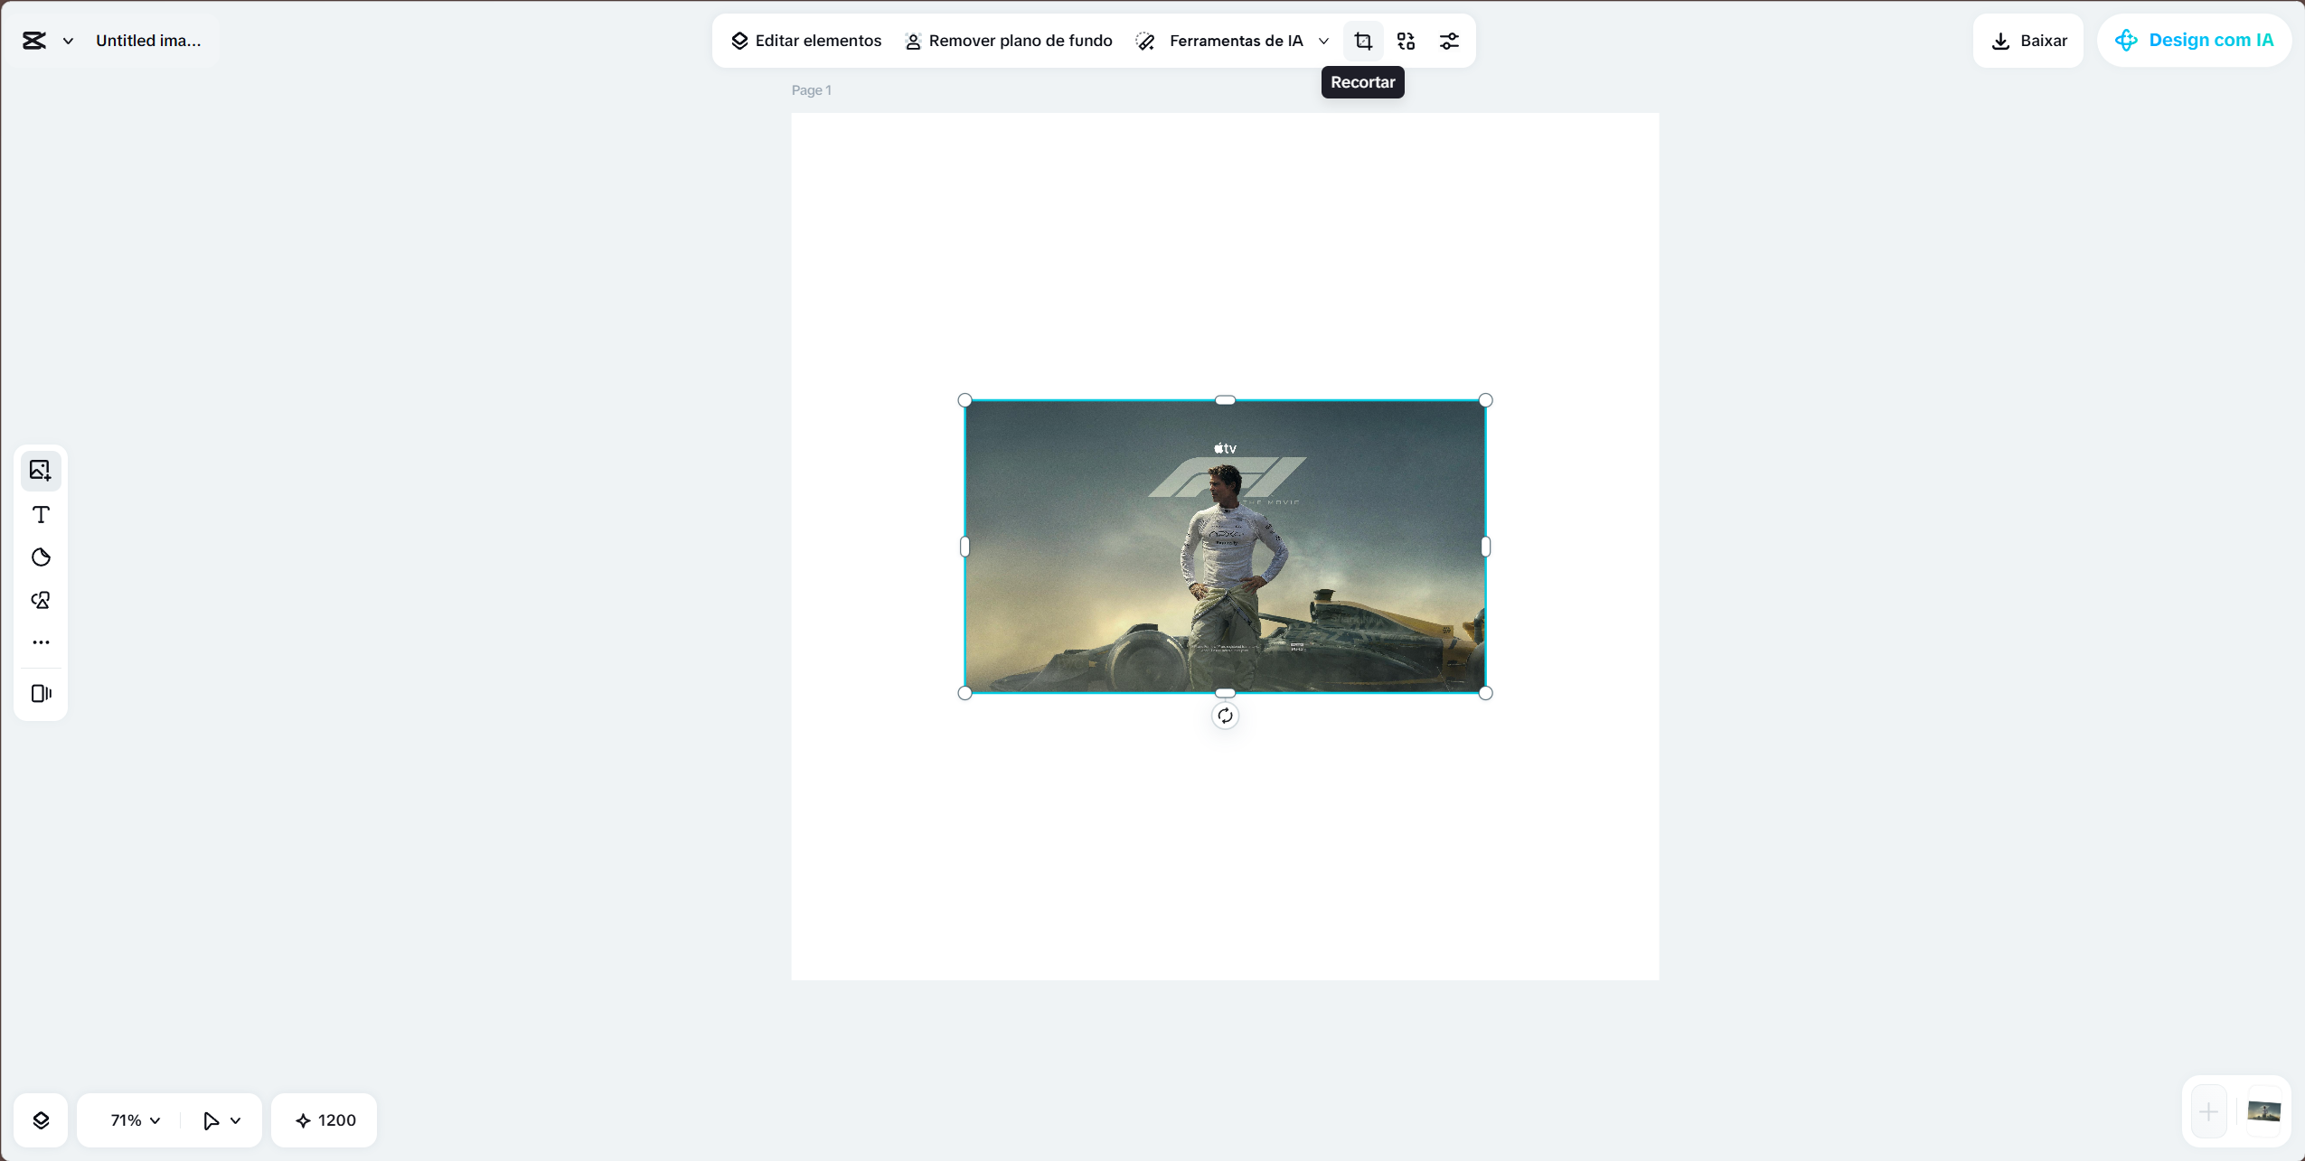Click the Untitled ima... project name
Viewport: 2305px width, 1161px height.
point(148,41)
